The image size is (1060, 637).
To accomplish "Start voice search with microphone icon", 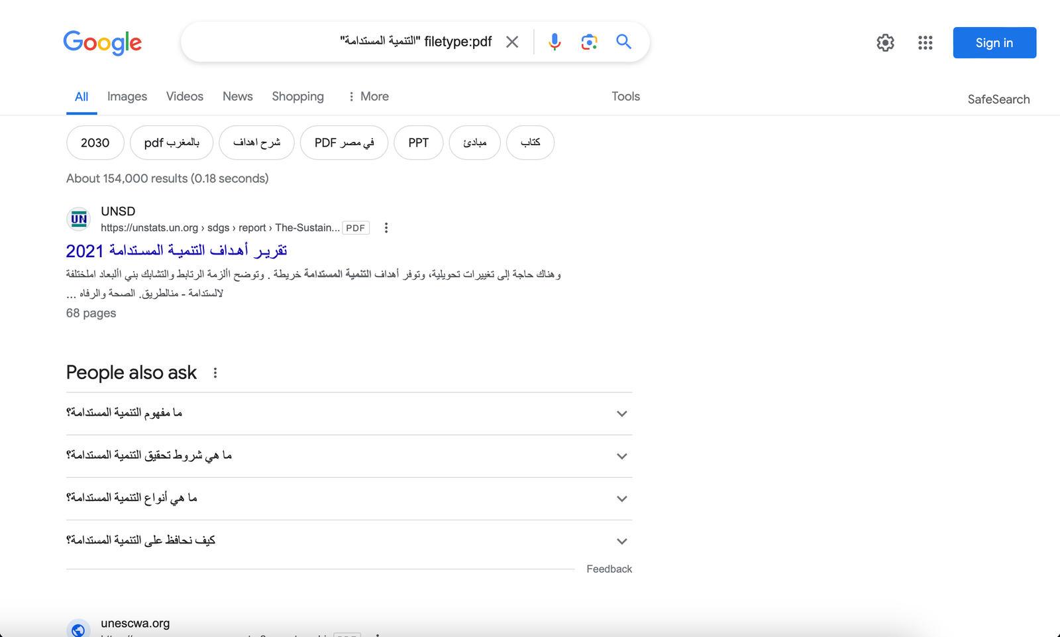I will [555, 42].
